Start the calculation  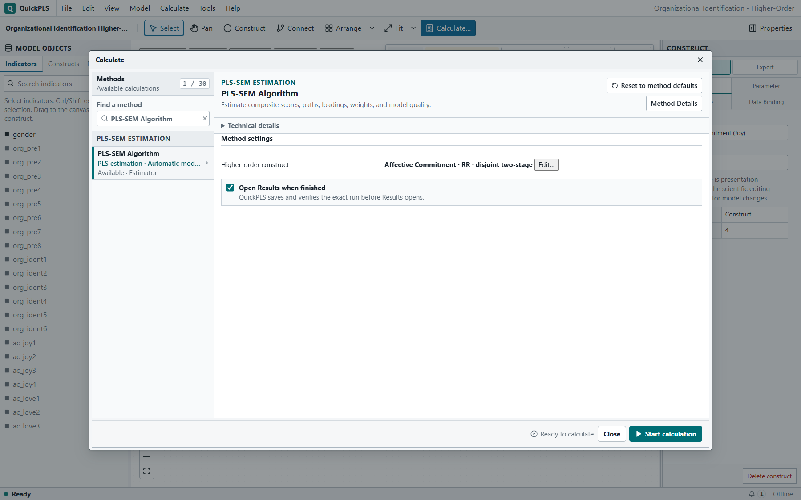click(666, 434)
